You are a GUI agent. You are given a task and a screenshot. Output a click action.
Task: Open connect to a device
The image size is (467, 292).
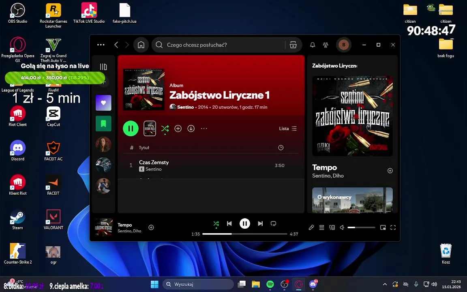point(332,228)
